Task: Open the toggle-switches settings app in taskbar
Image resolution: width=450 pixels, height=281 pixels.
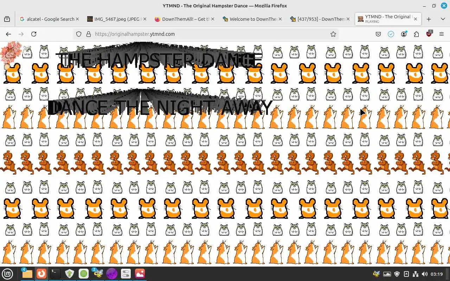Action: tap(126, 274)
